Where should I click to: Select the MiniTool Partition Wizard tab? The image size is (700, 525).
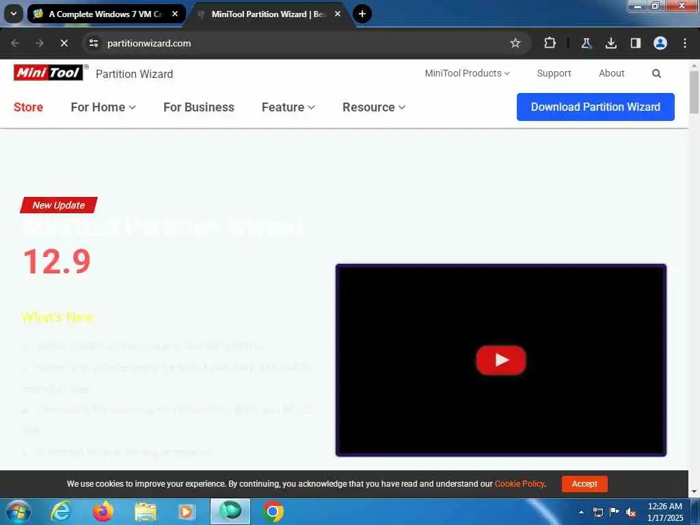tap(269, 14)
